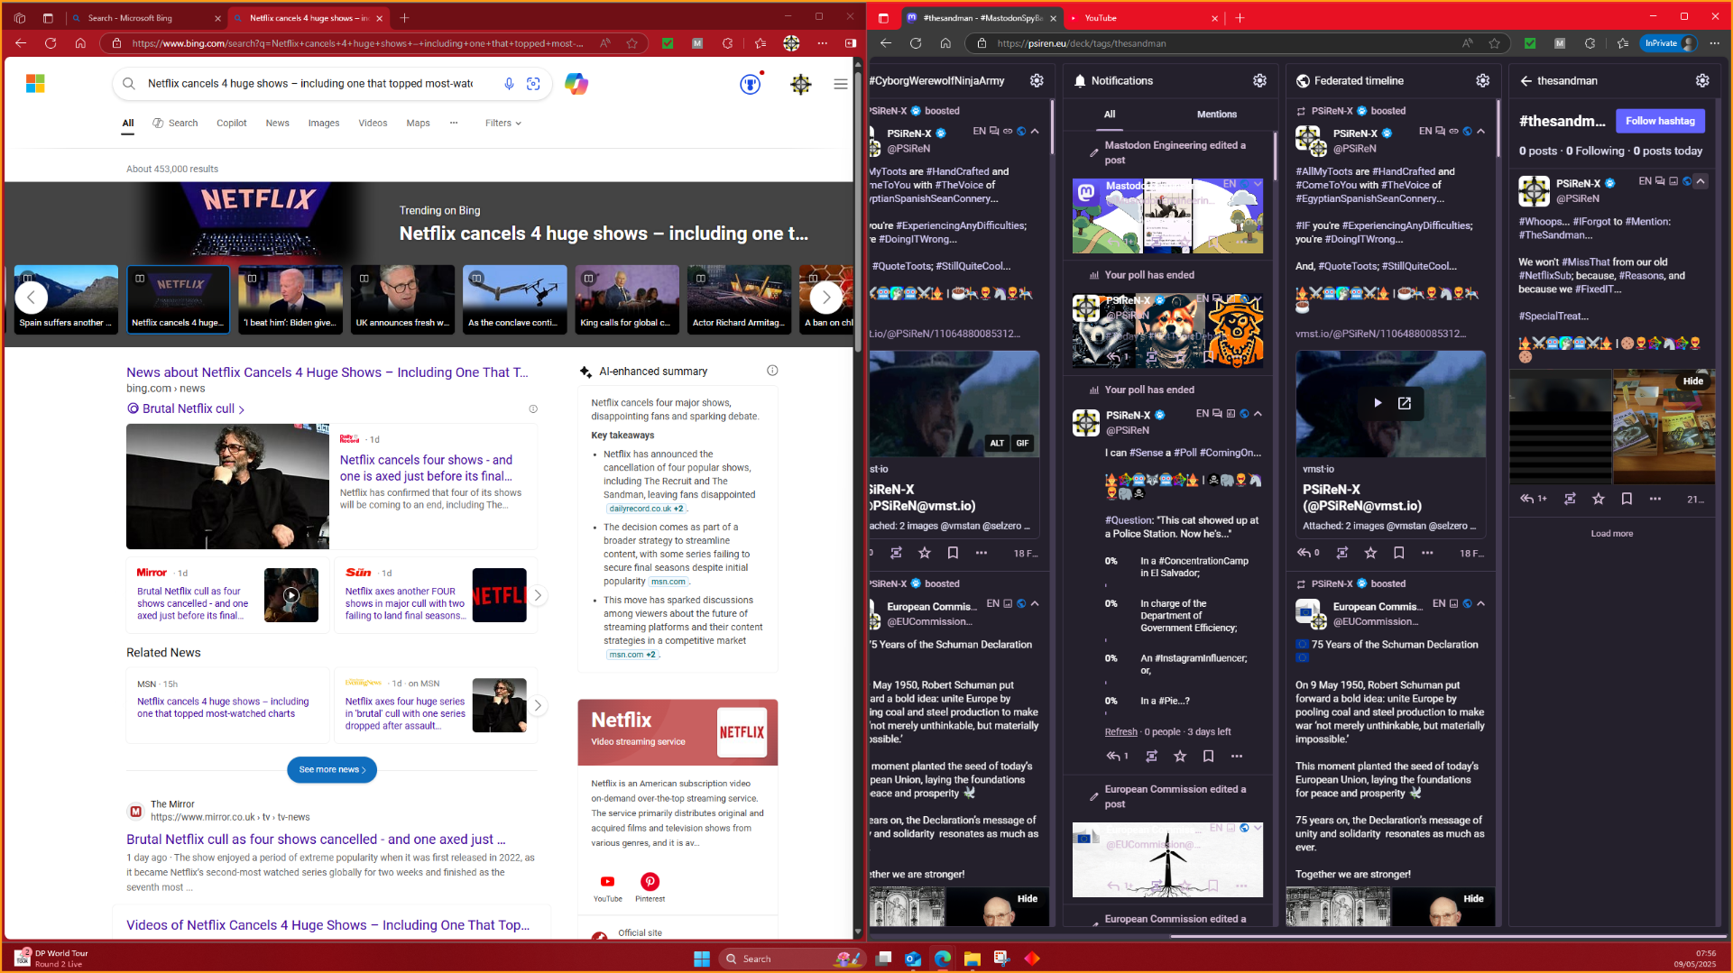Switch to Bing Images tab
The image size is (1733, 973).
[323, 123]
